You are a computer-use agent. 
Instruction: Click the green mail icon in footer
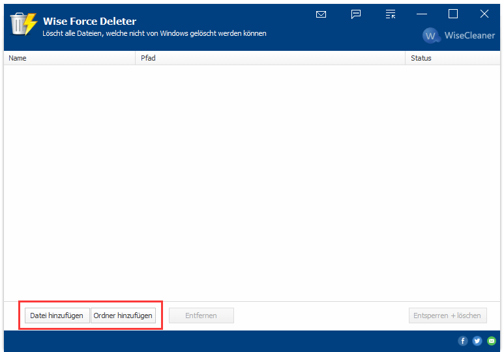pyautogui.click(x=492, y=341)
